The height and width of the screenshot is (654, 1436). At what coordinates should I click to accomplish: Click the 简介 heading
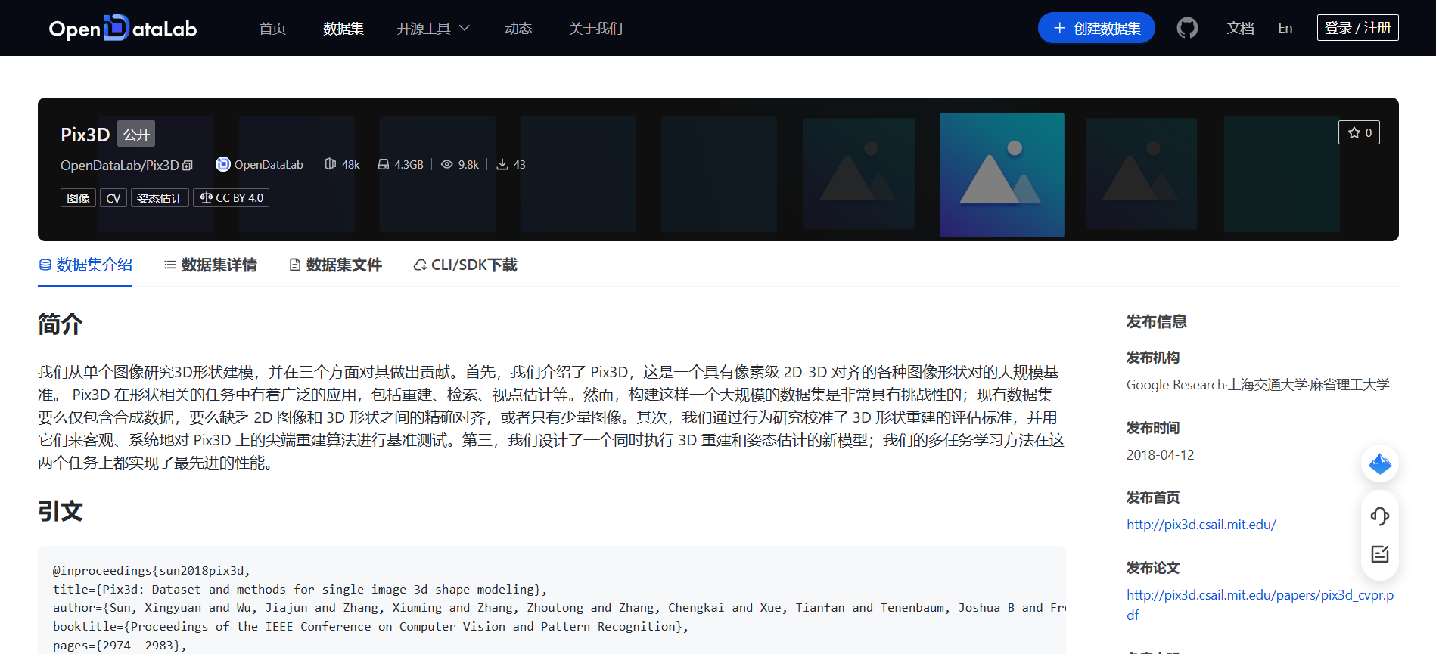pos(61,324)
